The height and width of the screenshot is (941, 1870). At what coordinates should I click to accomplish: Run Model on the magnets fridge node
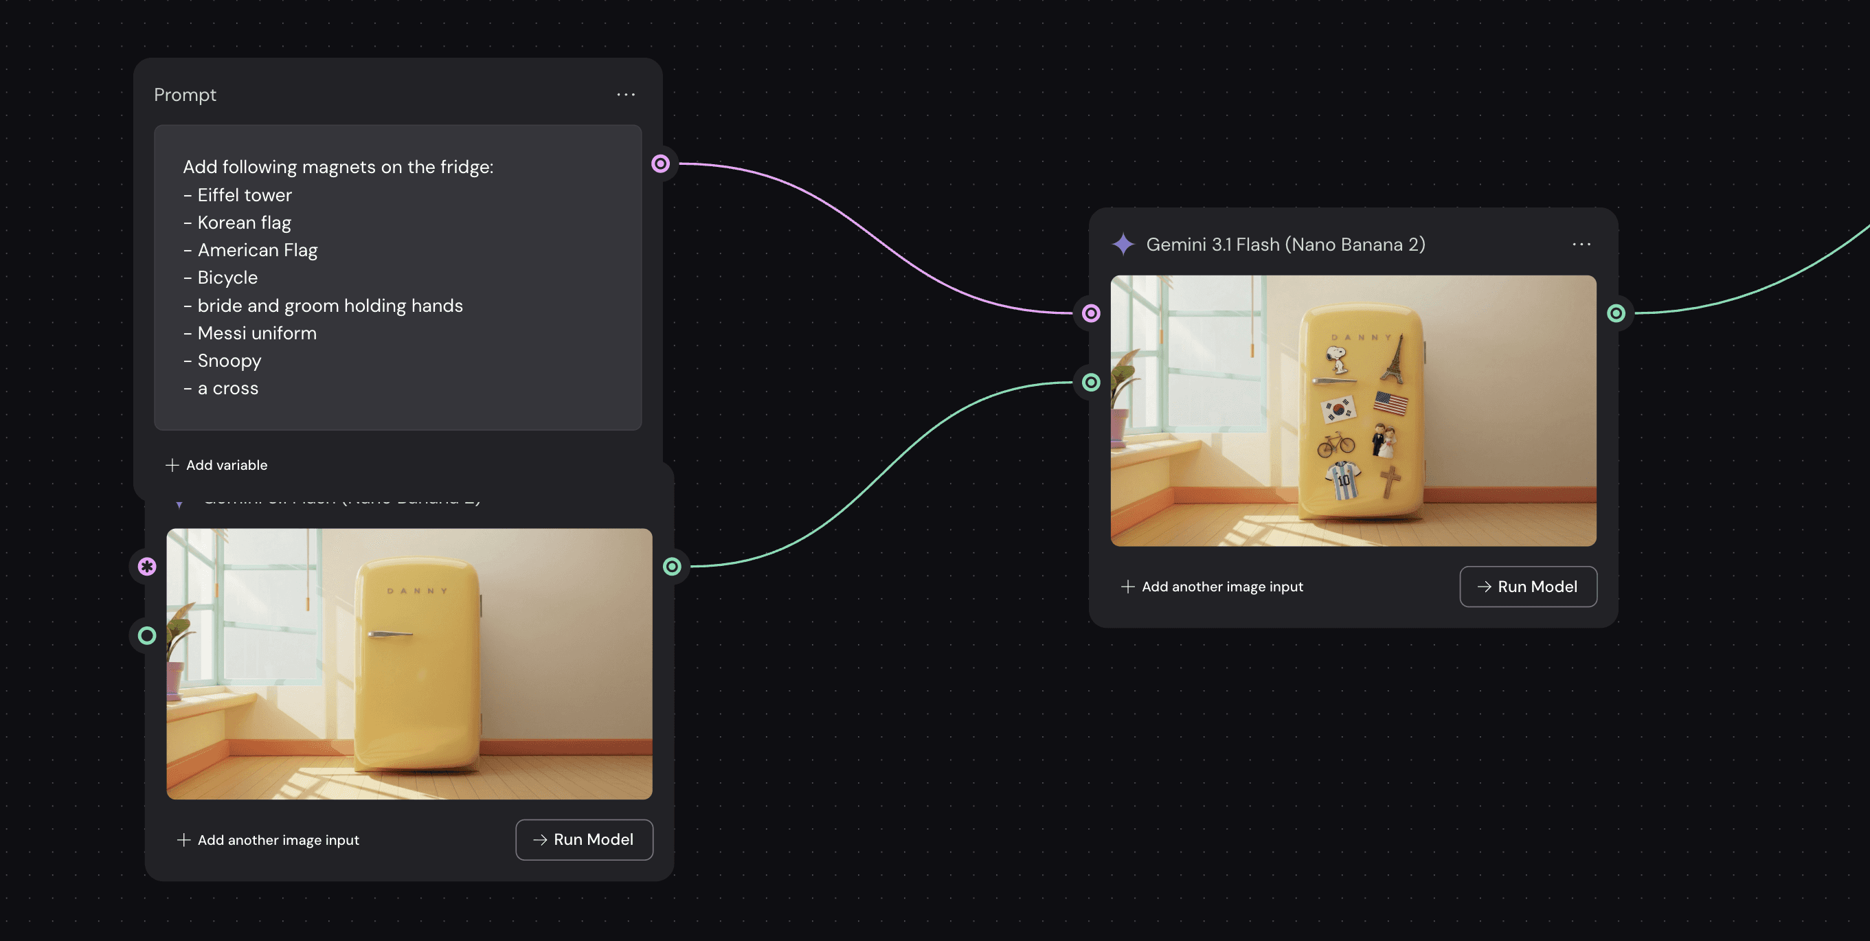pos(1528,587)
